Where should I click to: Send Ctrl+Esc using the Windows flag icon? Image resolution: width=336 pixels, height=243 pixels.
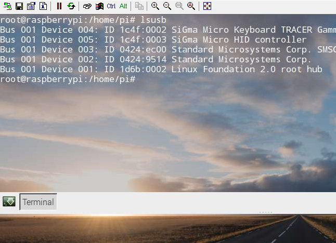[99, 6]
